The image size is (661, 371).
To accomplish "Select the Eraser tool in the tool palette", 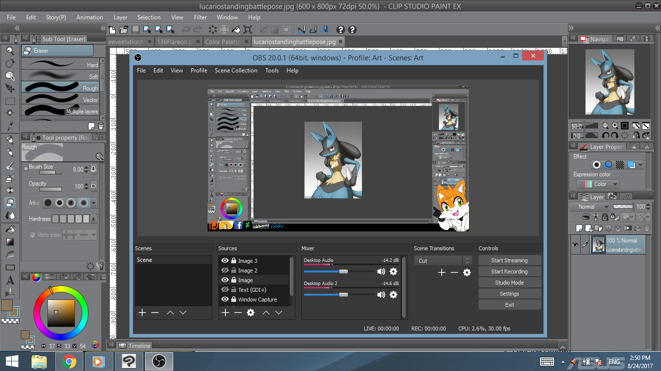I will (10, 203).
